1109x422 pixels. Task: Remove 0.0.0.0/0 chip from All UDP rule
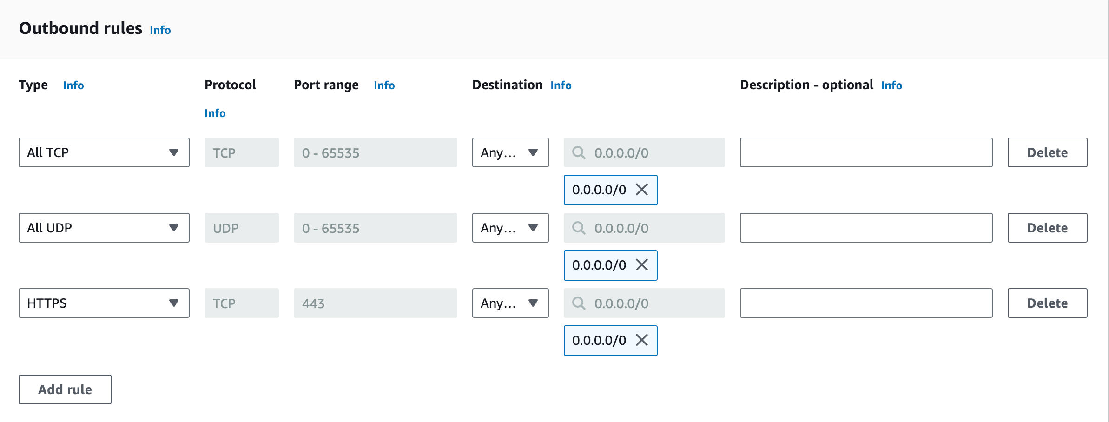click(642, 265)
